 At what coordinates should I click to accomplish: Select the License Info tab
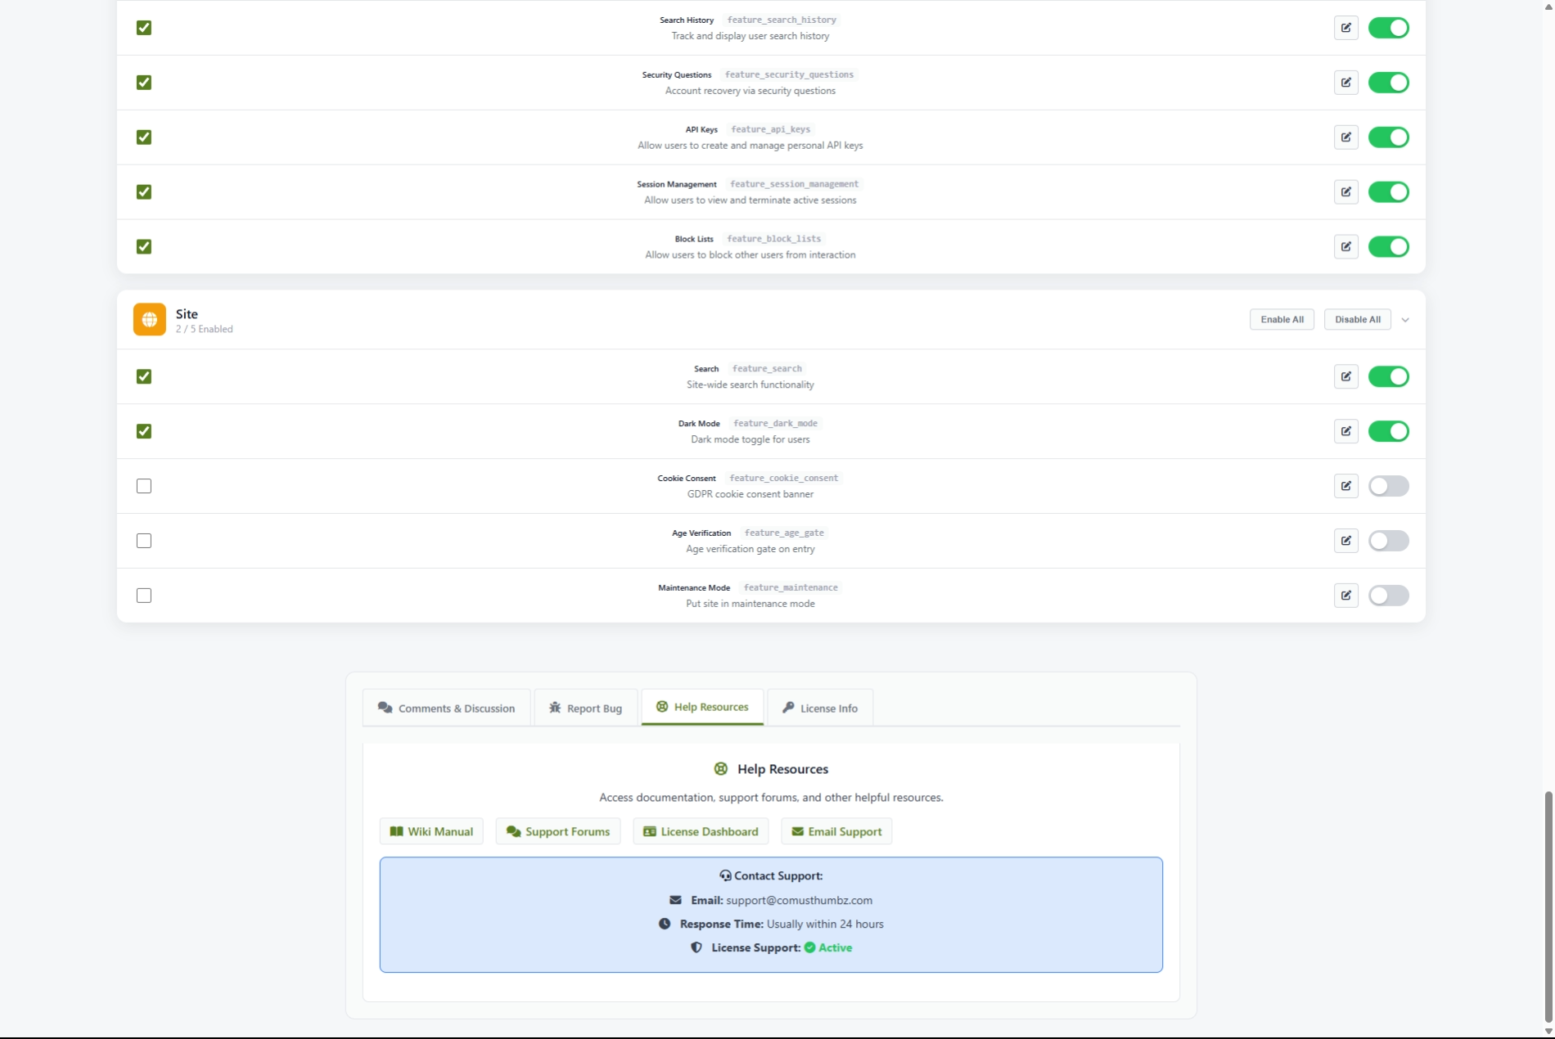pyautogui.click(x=820, y=708)
